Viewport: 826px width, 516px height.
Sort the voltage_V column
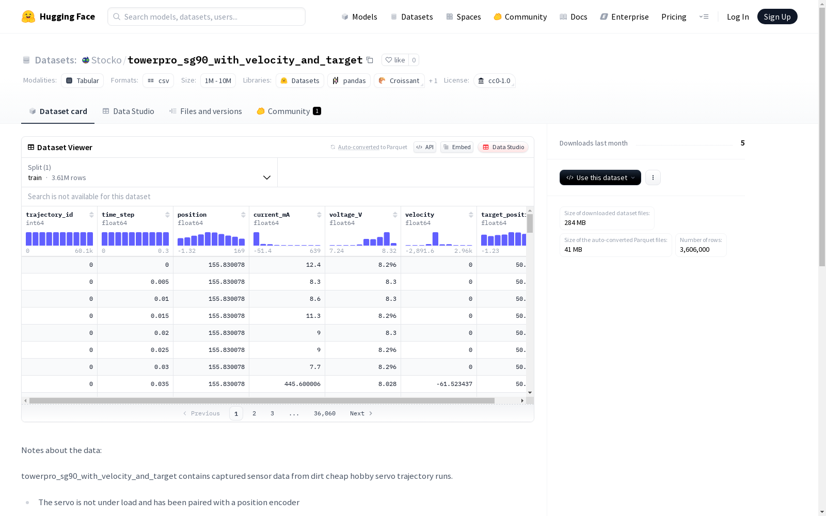(395, 215)
